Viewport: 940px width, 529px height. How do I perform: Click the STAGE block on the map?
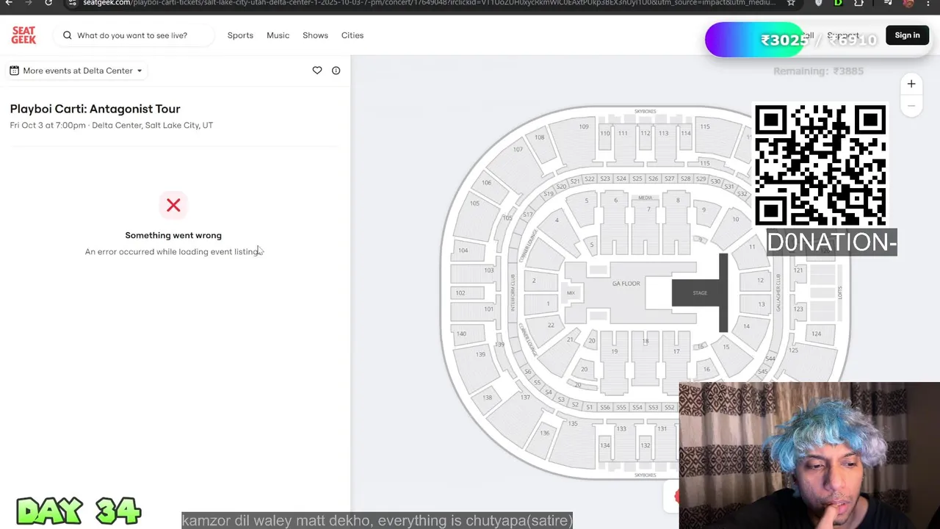coord(700,293)
